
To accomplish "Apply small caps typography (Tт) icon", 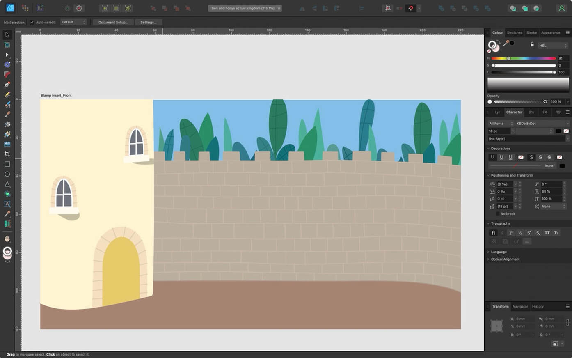I will [x=556, y=233].
